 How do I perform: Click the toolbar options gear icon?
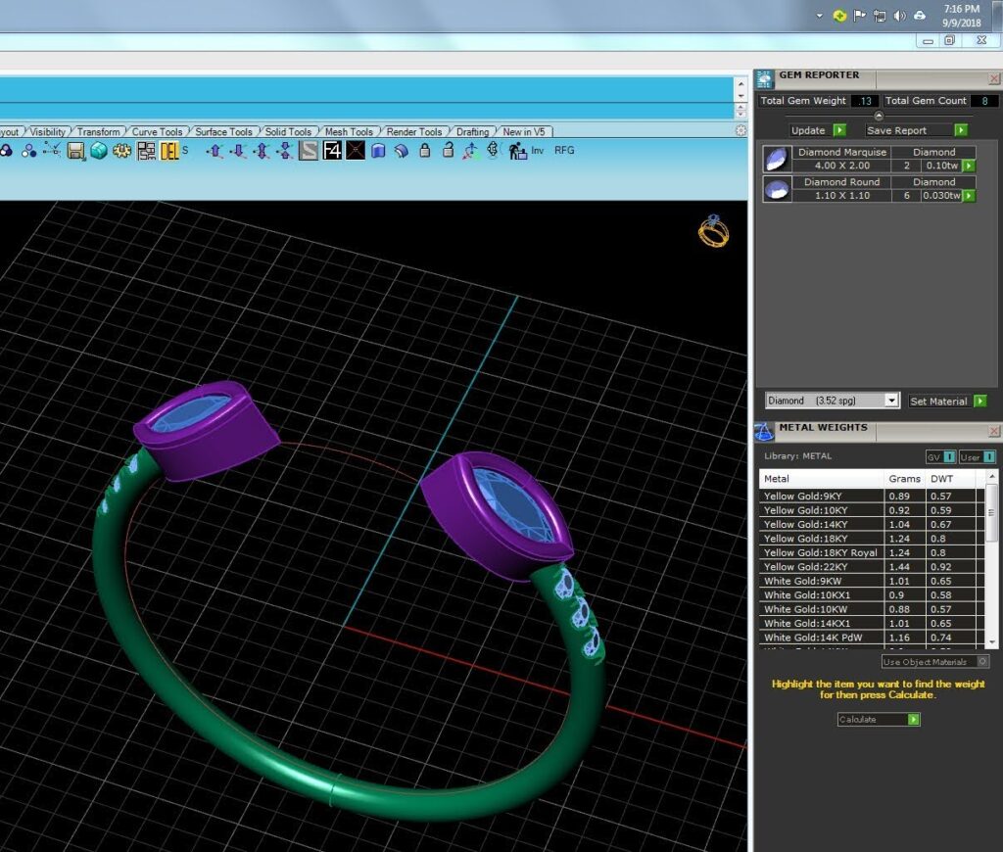[x=740, y=131]
